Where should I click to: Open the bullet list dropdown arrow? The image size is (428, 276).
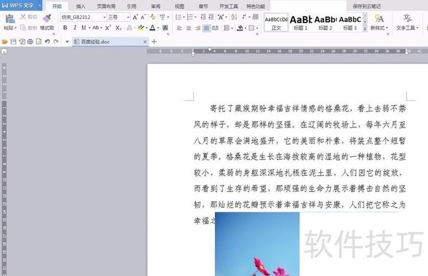pos(184,17)
